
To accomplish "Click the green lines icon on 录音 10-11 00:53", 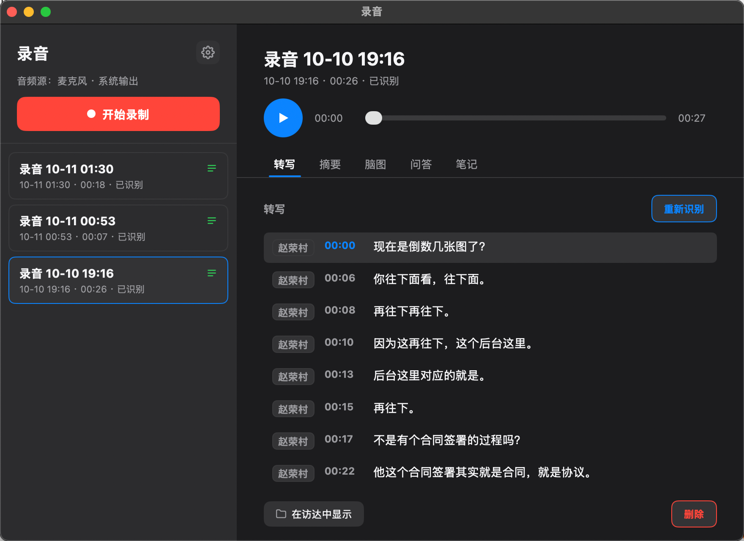I will [x=212, y=221].
